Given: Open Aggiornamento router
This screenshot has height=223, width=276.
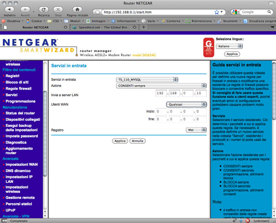Looking at the screenshot, I should point(19,151).
